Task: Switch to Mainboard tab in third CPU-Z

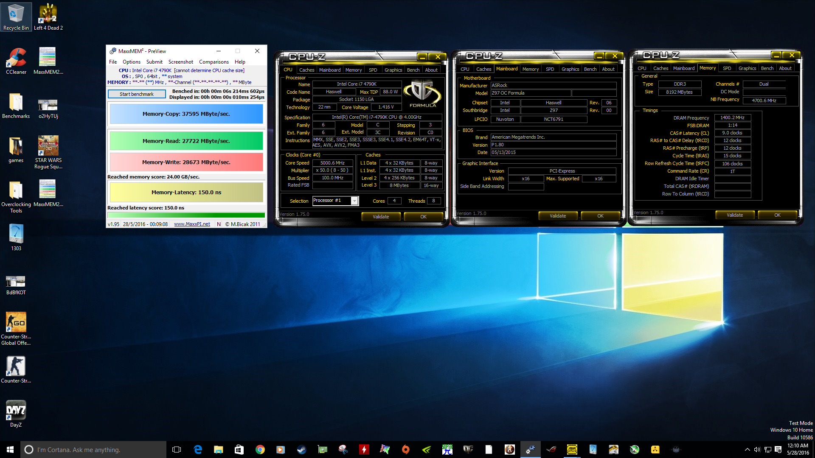Action: coord(684,68)
